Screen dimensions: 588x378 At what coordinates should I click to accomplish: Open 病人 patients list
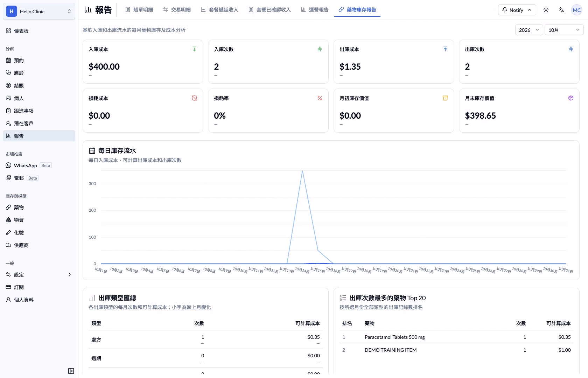click(x=39, y=98)
